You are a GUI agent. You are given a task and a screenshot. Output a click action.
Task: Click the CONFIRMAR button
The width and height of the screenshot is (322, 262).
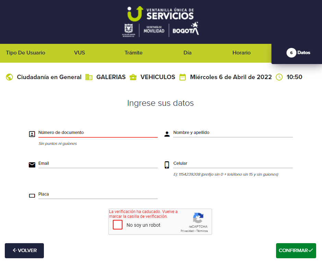[x=296, y=250]
